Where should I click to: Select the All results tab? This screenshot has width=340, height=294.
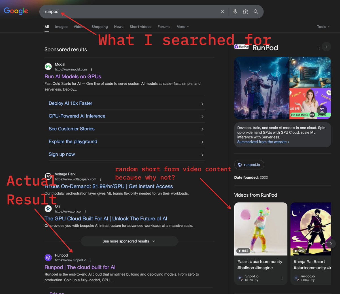[47, 27]
